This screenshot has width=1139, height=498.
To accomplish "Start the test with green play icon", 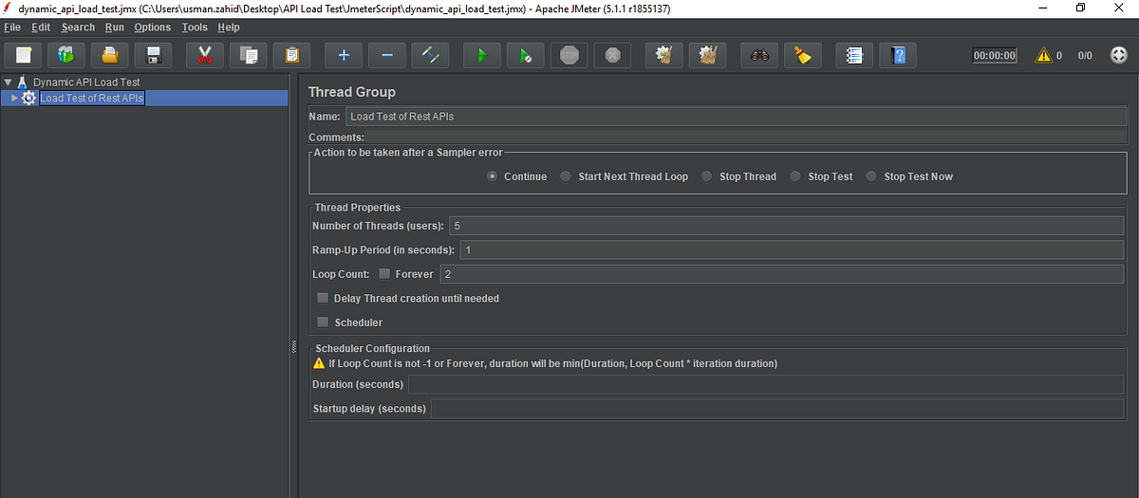I will pos(481,55).
